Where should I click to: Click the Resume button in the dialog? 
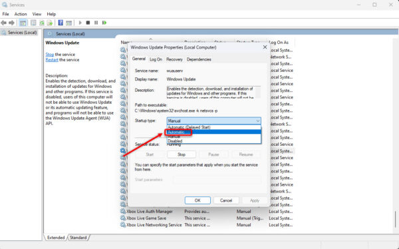click(246, 154)
